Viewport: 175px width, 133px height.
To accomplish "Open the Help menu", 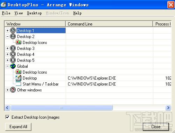I will click(78, 13).
